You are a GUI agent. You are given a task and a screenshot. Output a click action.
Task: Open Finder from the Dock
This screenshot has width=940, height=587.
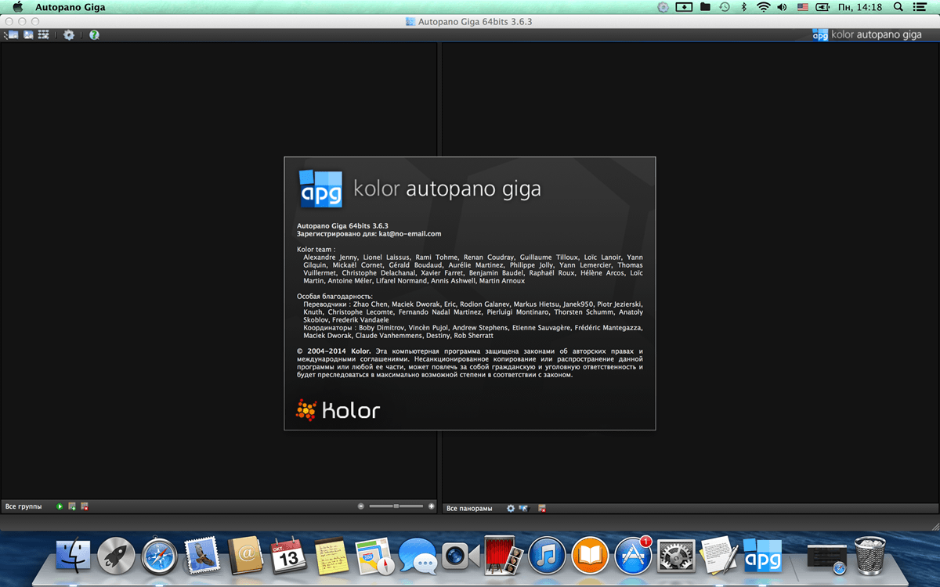(74, 556)
